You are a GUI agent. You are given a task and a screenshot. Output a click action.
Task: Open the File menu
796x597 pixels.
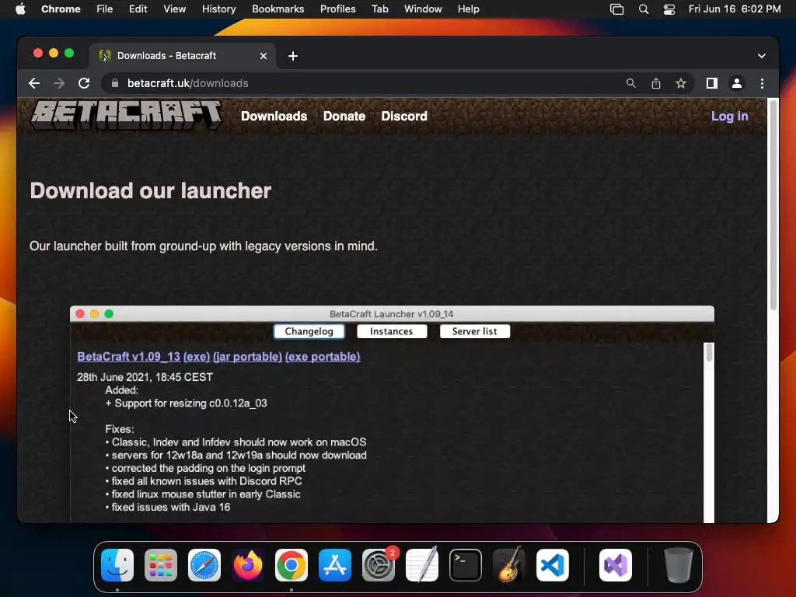(x=105, y=9)
